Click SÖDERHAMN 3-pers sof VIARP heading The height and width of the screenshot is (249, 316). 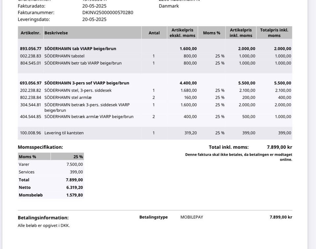pyautogui.click(x=87, y=83)
